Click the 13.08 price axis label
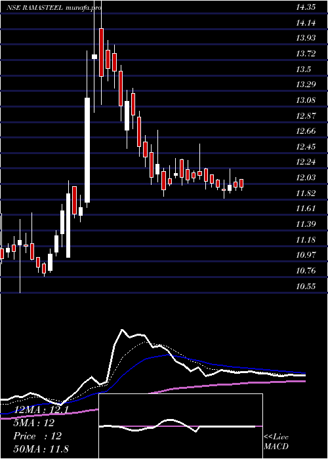 [306, 100]
